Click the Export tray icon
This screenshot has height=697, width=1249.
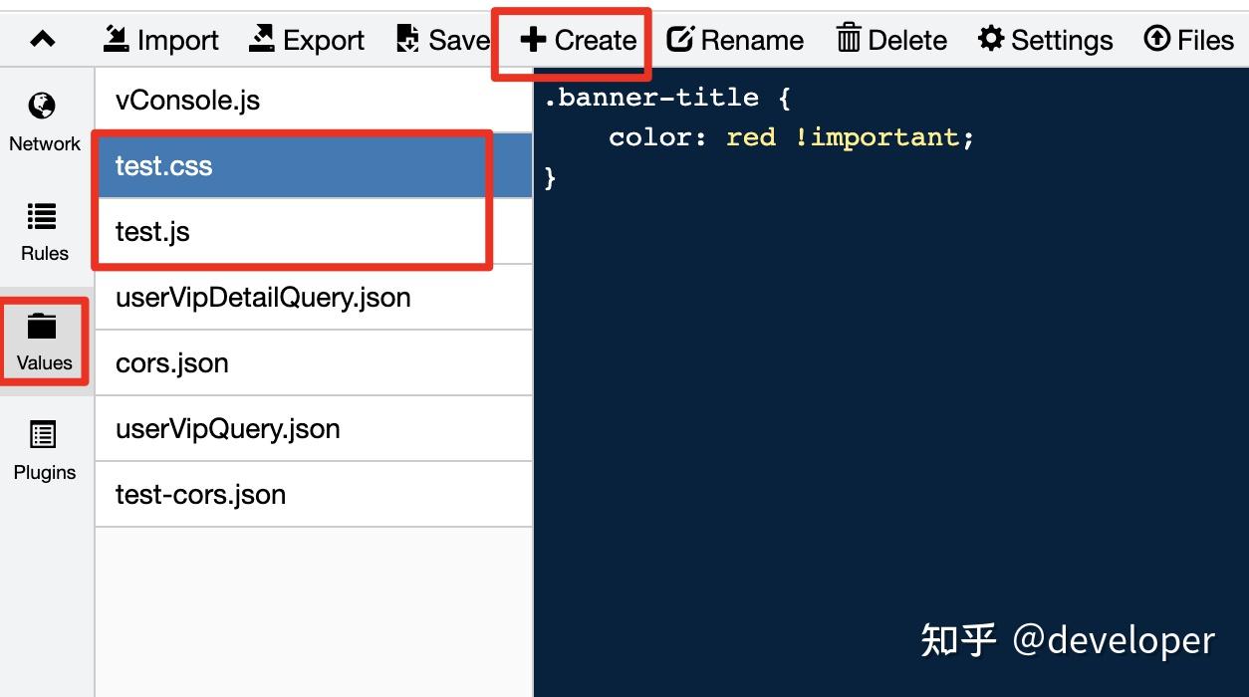pyautogui.click(x=262, y=39)
